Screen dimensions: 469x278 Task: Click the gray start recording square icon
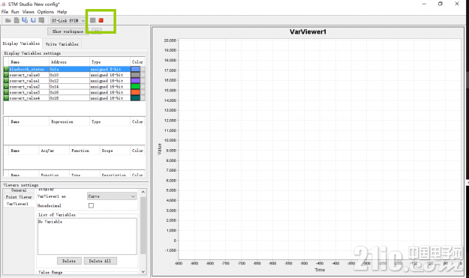click(x=93, y=20)
